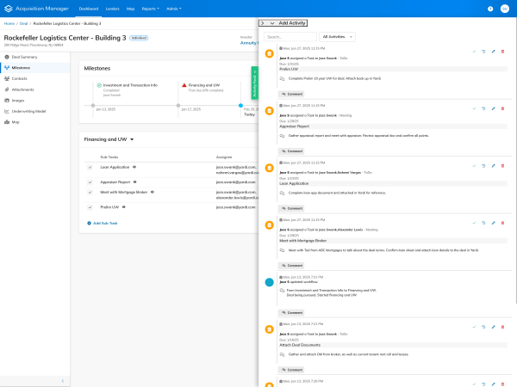Image resolution: width=517 pixels, height=387 pixels.
Task: Click the orange task icon beside Prelim UW activity
Action: tap(270, 53)
